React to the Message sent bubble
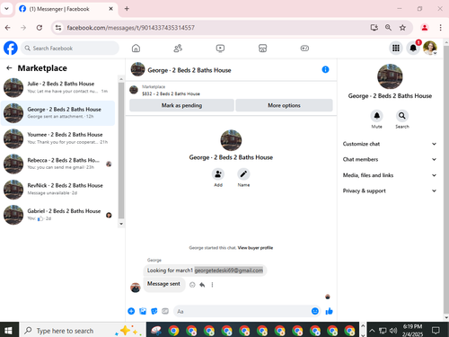The width and height of the screenshot is (449, 337). coord(192,285)
